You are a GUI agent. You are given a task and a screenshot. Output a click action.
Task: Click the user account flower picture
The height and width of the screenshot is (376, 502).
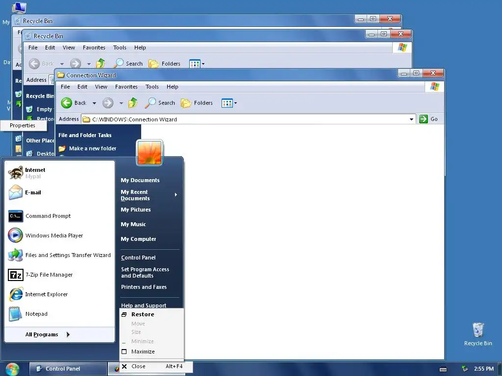(150, 153)
